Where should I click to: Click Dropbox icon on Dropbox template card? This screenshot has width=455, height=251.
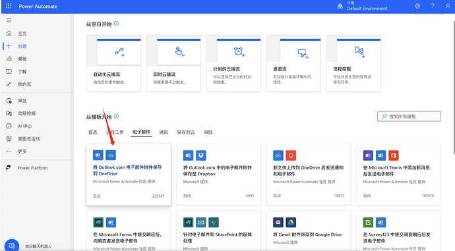coord(201,155)
